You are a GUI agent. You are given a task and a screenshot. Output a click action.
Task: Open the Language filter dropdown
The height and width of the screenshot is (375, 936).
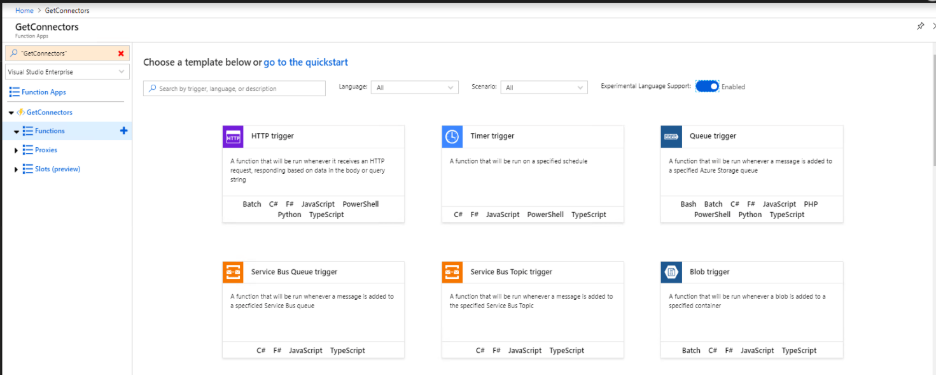pyautogui.click(x=414, y=87)
